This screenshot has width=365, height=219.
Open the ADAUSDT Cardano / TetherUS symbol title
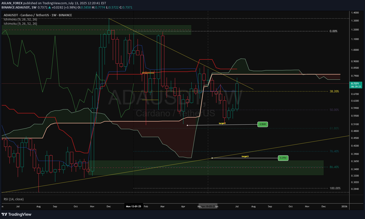pos(38,15)
